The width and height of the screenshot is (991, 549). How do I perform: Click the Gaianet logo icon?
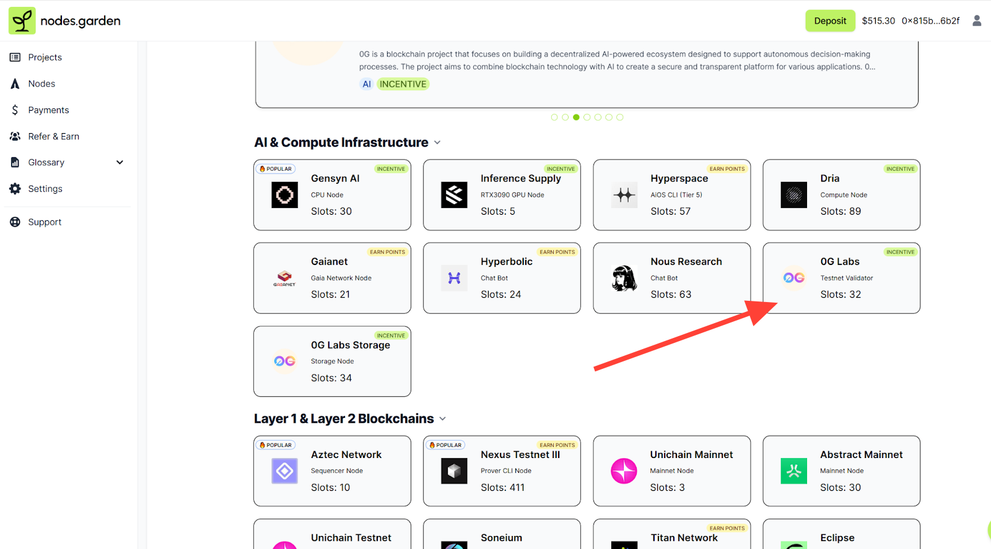[285, 278]
